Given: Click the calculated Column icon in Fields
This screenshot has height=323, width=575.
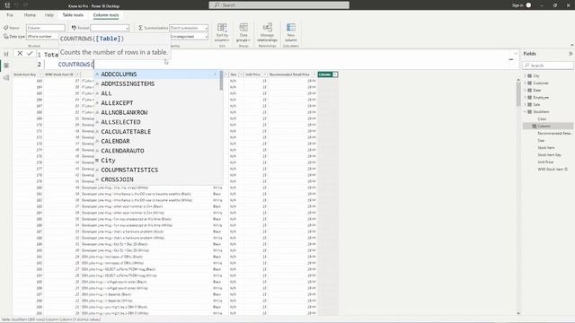Looking at the screenshot, I should click(535, 126).
